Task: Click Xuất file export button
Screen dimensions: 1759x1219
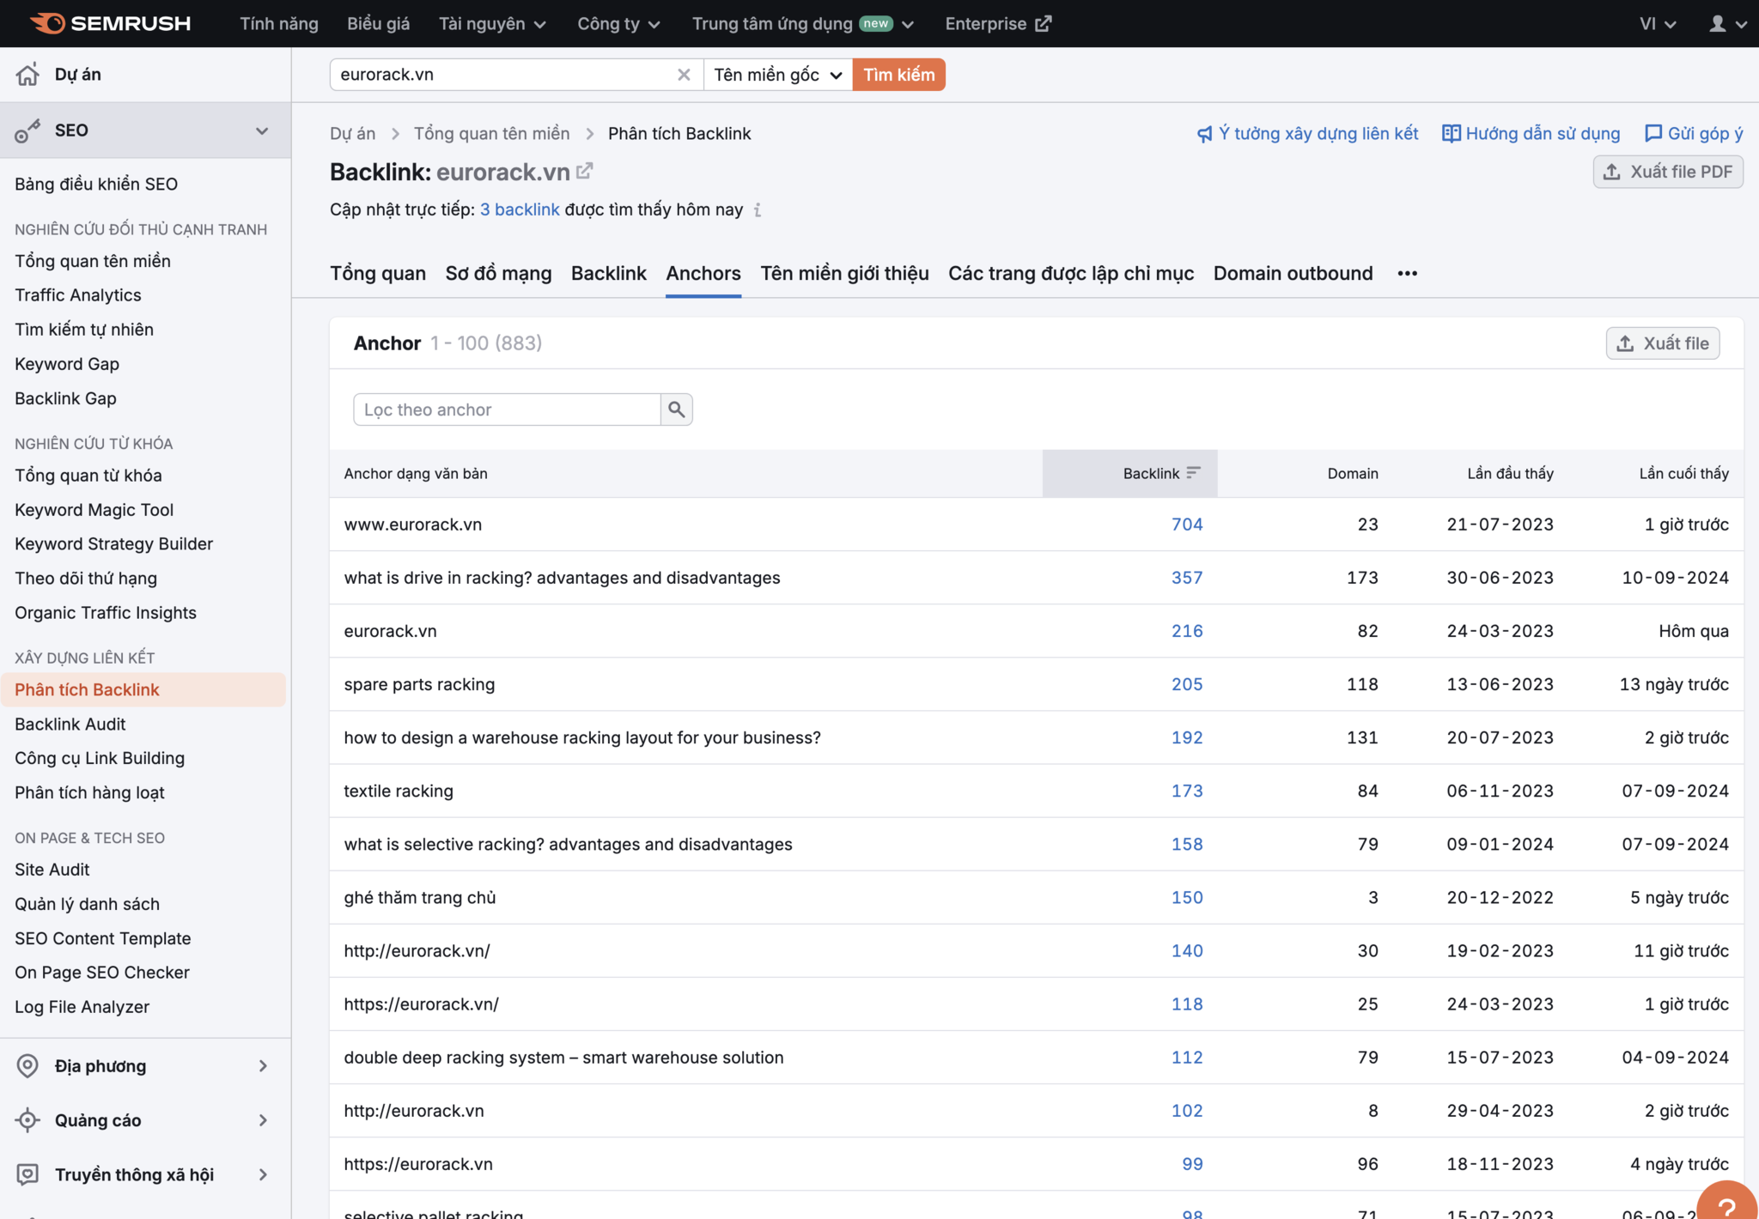Action: (x=1663, y=343)
